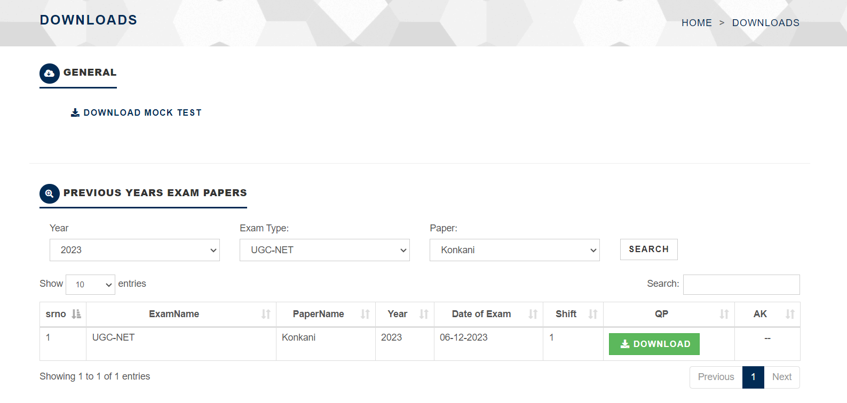
Task: Change the Show entries count dropdown
Action: (90, 285)
